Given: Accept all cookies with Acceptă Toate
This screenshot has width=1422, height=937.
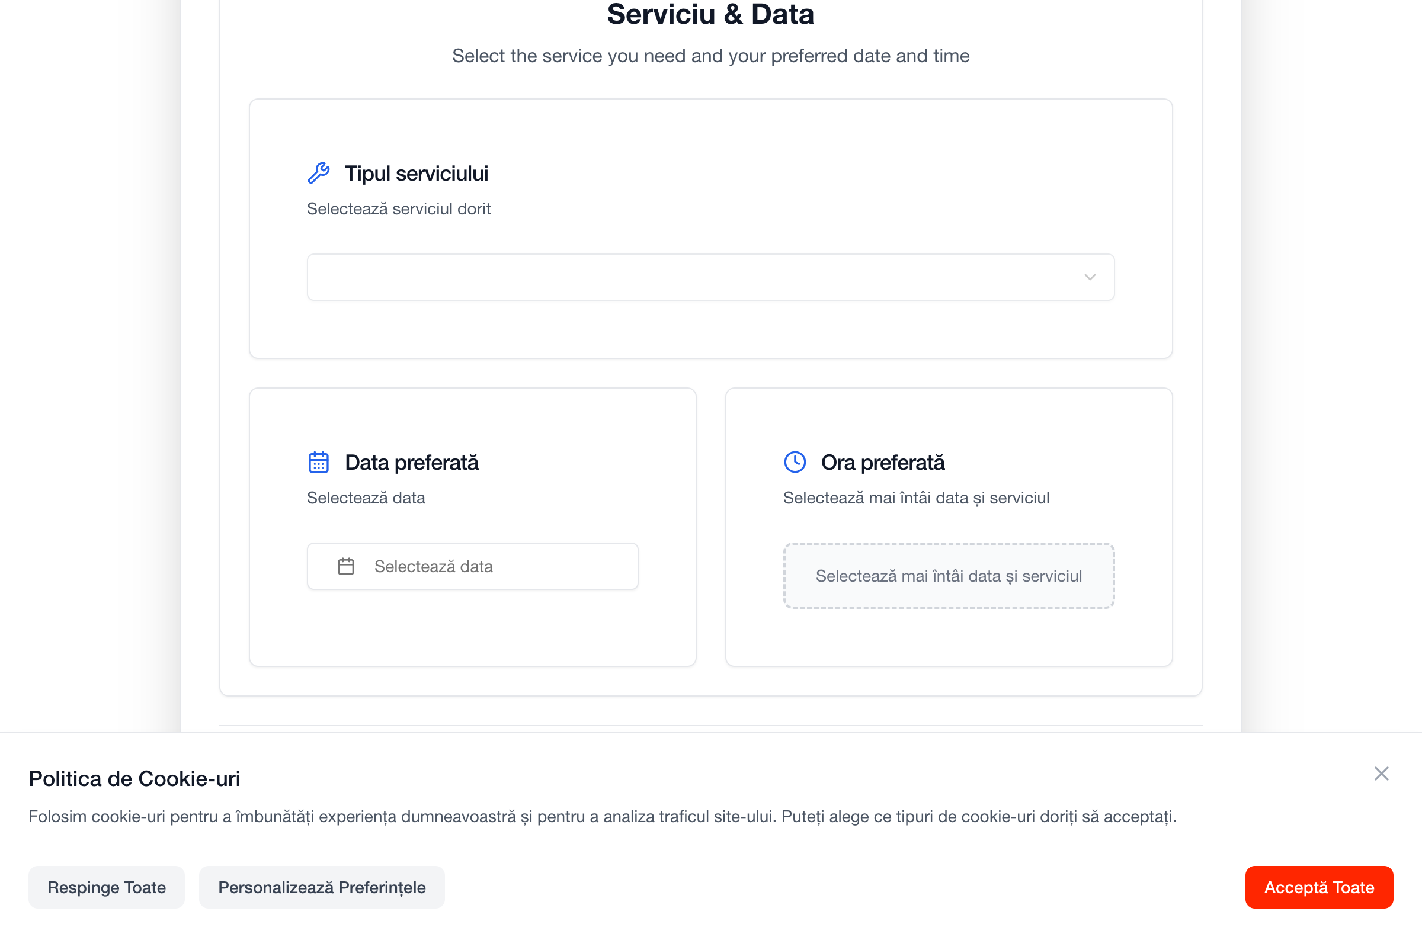Looking at the screenshot, I should [x=1318, y=887].
